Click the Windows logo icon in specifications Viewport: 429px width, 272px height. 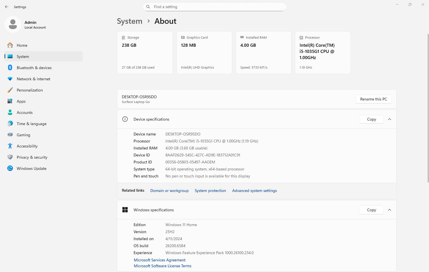[x=125, y=210]
